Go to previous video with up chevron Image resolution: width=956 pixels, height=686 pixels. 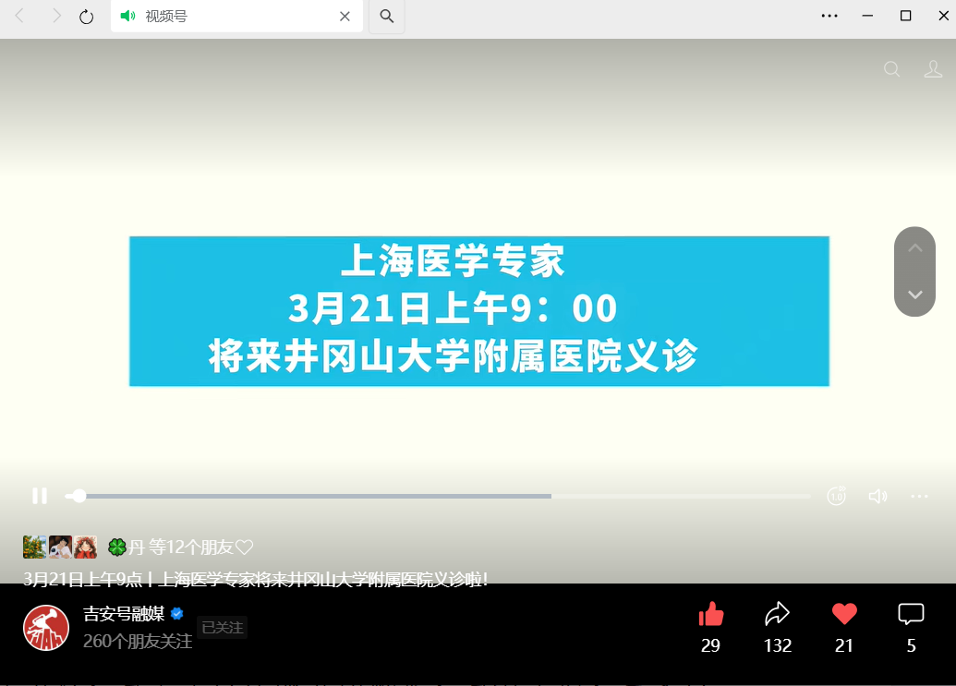coord(914,248)
